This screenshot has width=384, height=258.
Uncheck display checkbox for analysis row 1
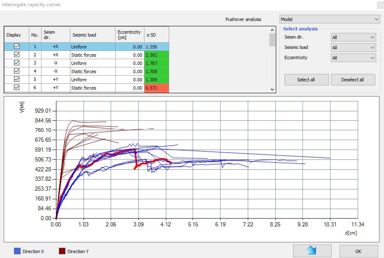click(x=16, y=46)
